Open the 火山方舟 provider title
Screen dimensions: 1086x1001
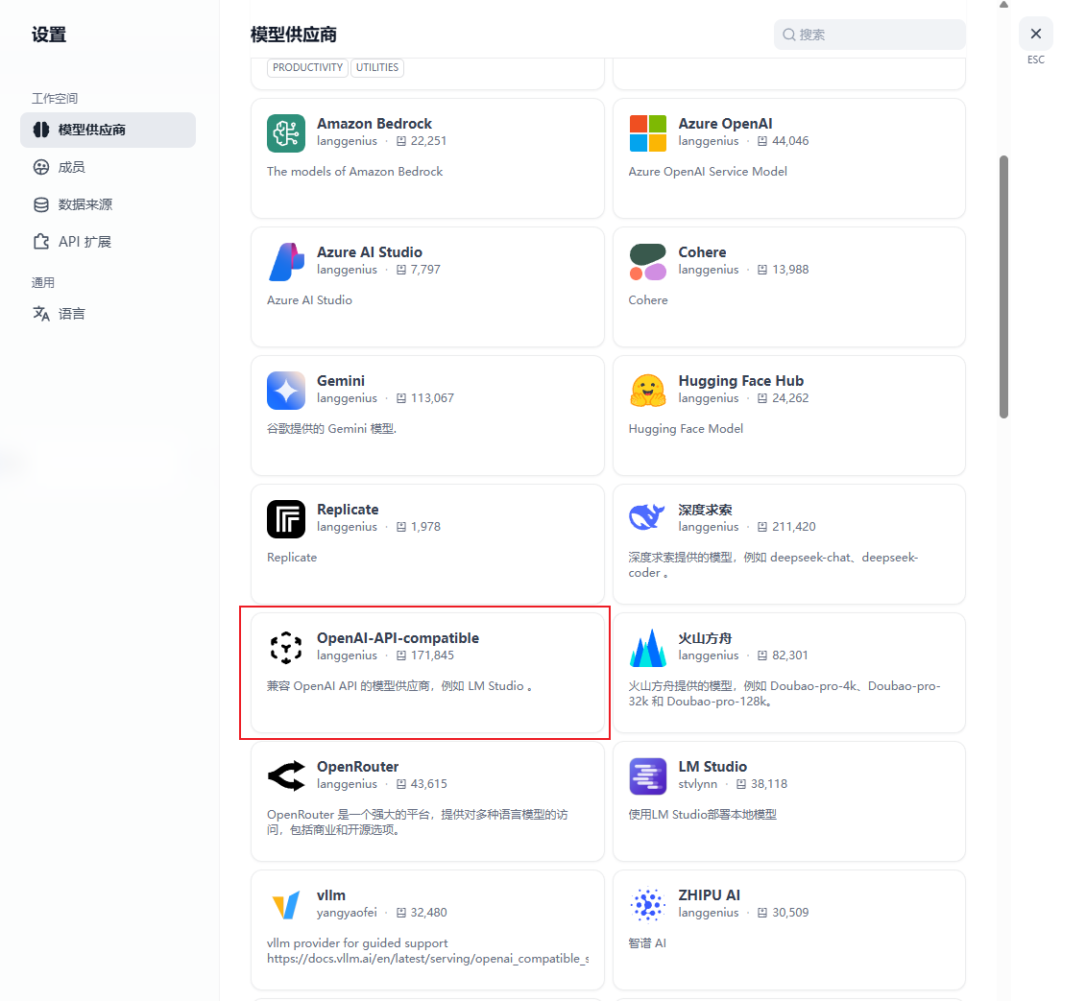[x=705, y=638]
